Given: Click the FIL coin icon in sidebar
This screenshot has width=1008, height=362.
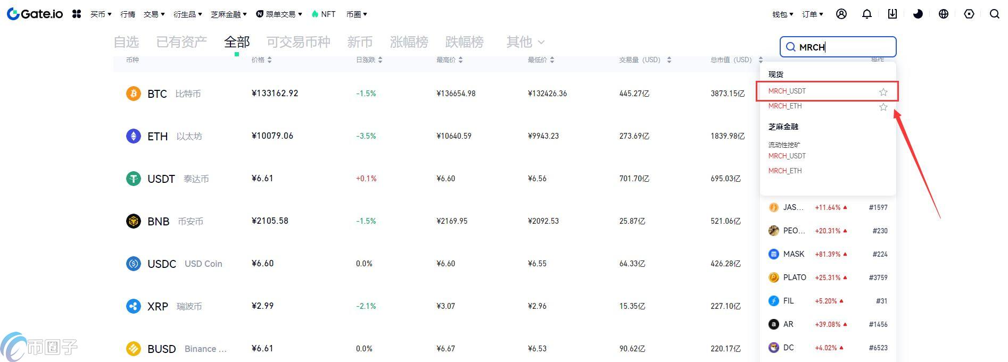Looking at the screenshot, I should (x=774, y=301).
